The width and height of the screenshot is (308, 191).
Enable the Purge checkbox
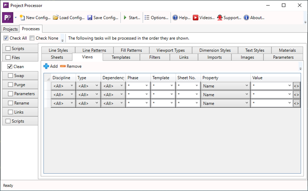pyautogui.click(x=10, y=85)
